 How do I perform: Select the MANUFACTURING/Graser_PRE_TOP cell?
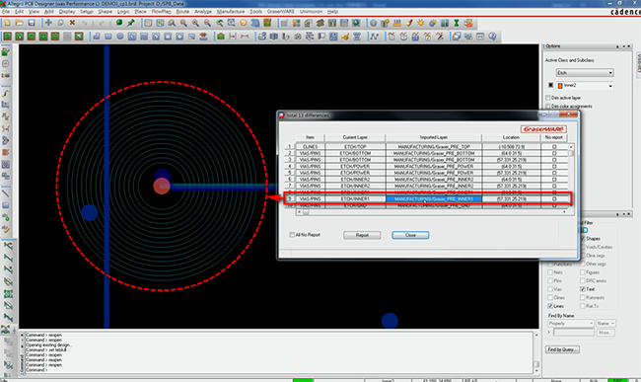(x=434, y=146)
